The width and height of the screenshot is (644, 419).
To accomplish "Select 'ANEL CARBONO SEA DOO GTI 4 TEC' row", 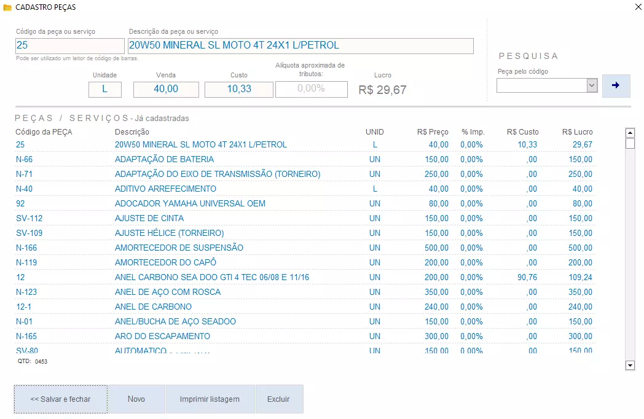I will tap(304, 278).
